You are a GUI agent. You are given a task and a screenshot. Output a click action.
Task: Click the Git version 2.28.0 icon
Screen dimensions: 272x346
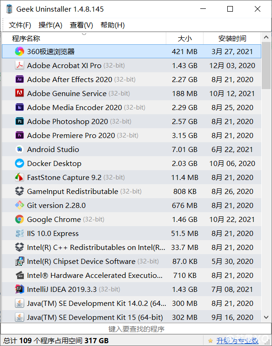pyautogui.click(x=20, y=205)
